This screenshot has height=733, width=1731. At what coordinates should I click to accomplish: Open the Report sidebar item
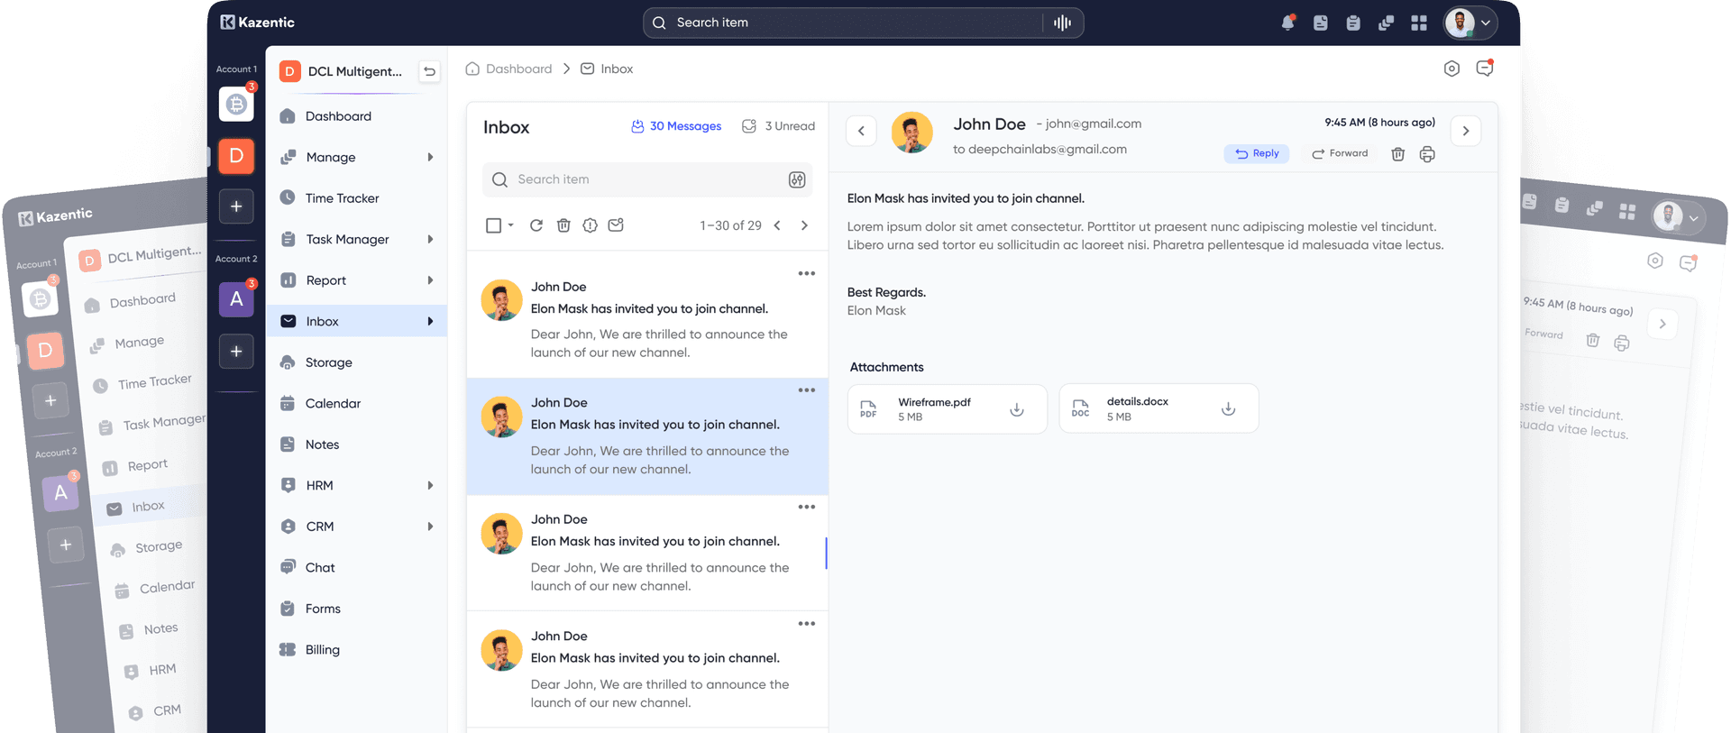pyautogui.click(x=357, y=280)
